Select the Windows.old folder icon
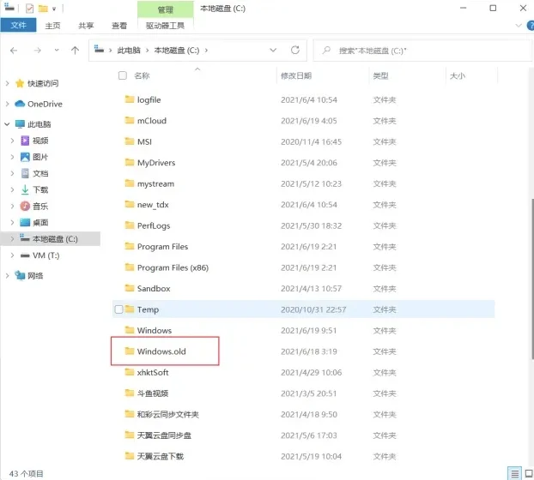 click(x=130, y=351)
